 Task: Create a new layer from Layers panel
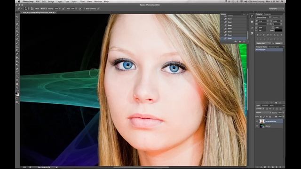tap(277, 167)
